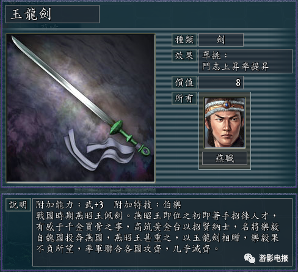Click the 效果 effect label

[184, 56]
